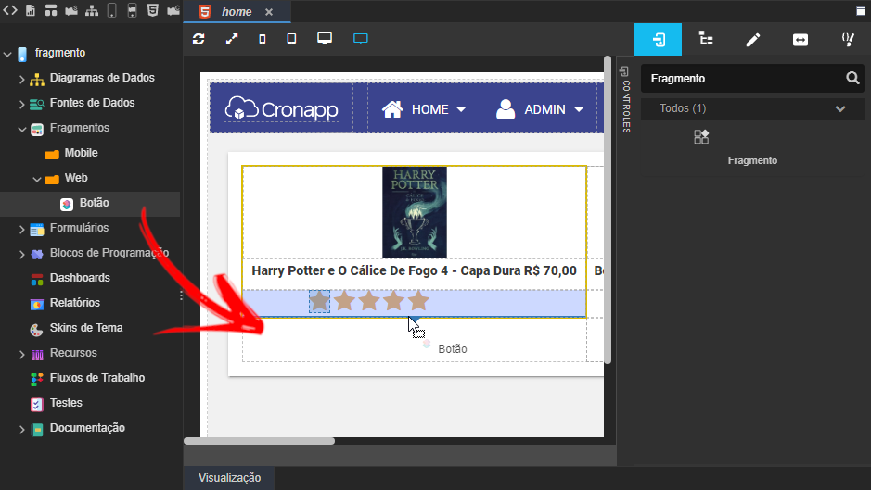The width and height of the screenshot is (871, 490).
Task: Collapse the fragmento project node
Action: (7, 54)
